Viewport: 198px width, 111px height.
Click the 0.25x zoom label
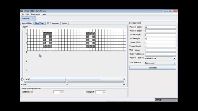[x=24, y=85]
